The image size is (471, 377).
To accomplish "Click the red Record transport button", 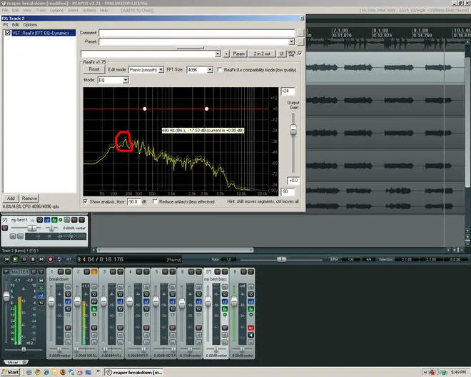I will (50, 259).
